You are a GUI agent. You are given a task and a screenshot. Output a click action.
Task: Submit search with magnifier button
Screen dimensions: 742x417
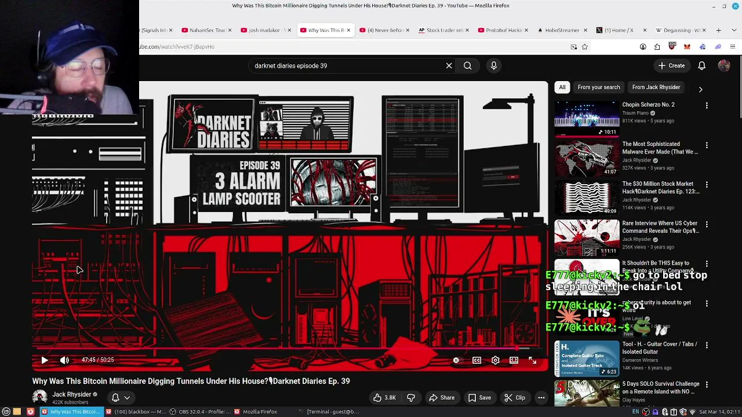coord(467,65)
